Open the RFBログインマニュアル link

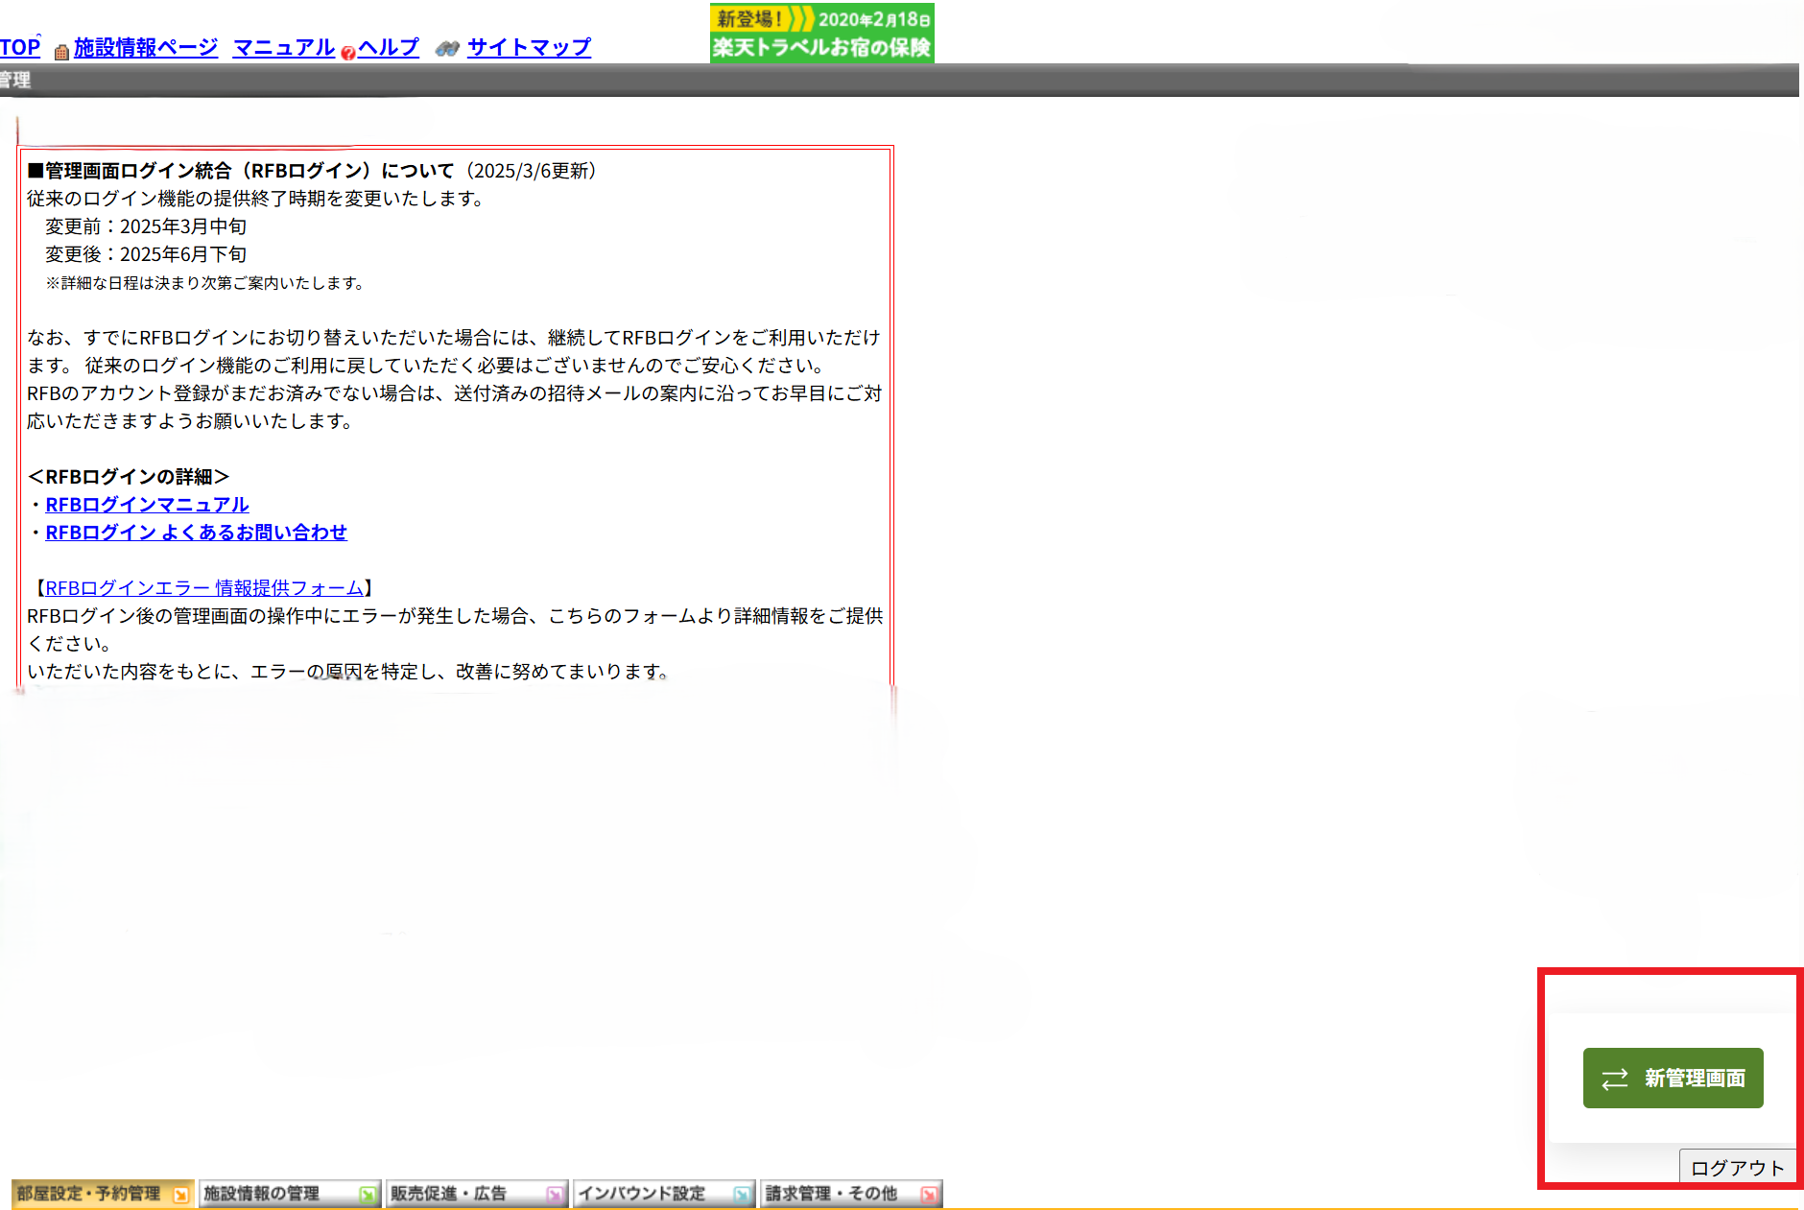click(147, 505)
